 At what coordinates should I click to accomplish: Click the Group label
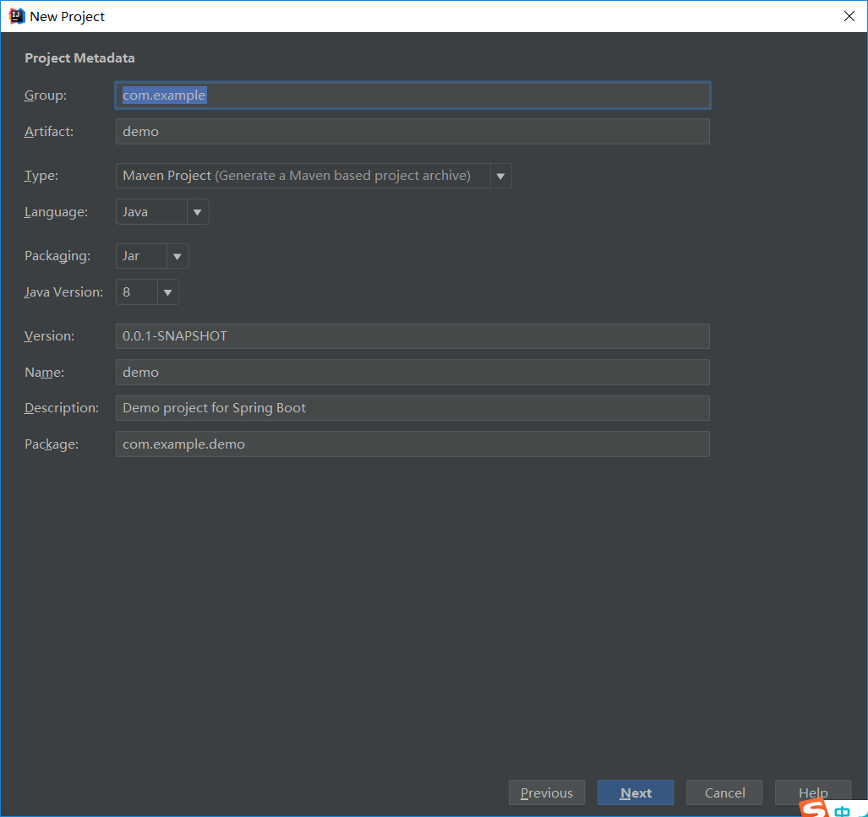(46, 95)
